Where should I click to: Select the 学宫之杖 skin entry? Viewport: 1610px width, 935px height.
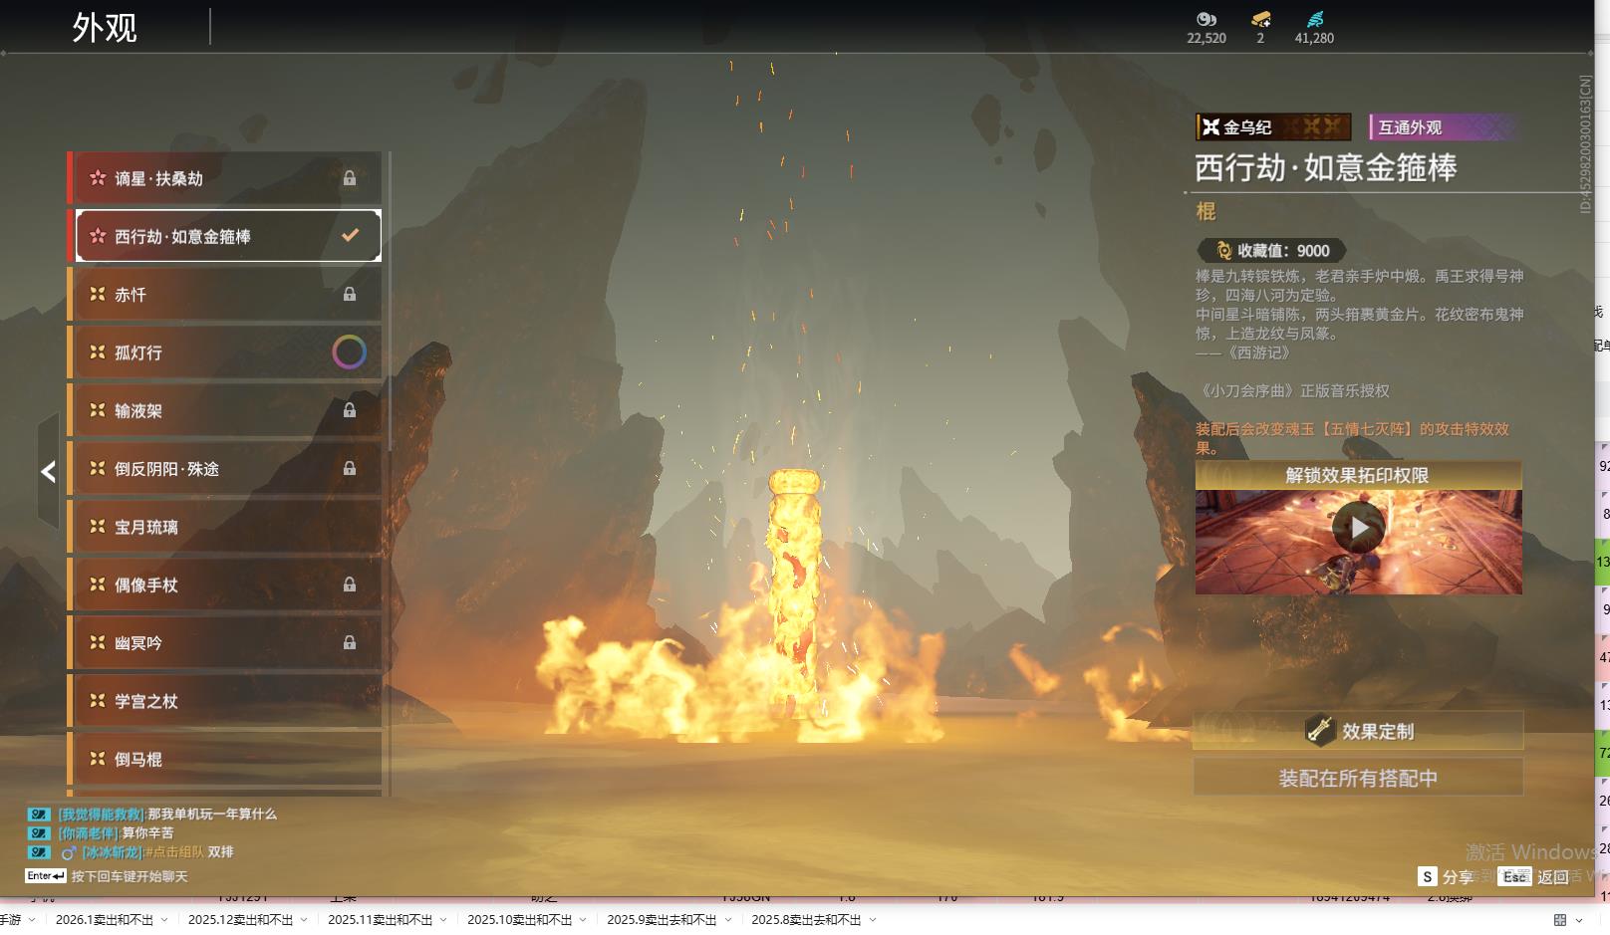[224, 701]
